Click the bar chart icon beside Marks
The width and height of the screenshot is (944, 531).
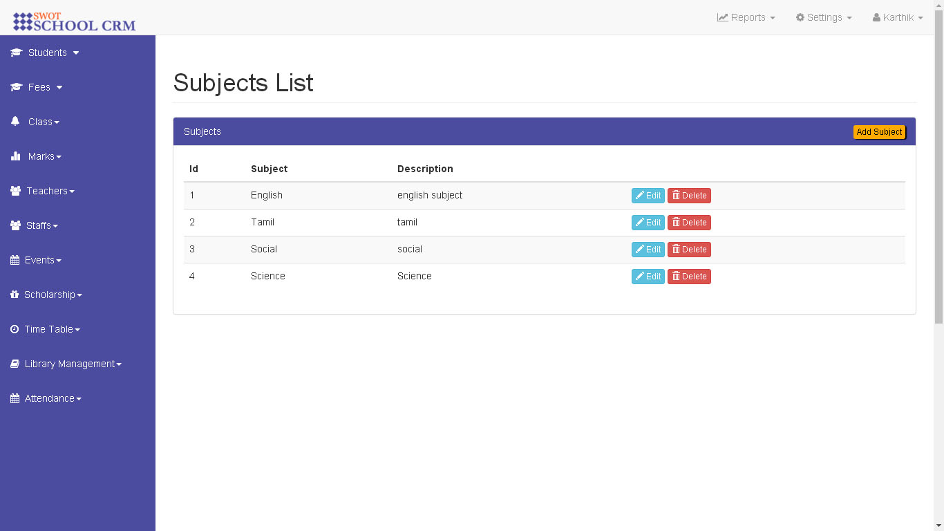click(x=16, y=156)
